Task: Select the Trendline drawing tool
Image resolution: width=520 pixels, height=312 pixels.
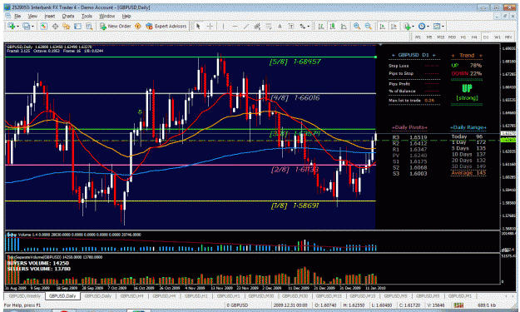Action: pyautogui.click(x=246, y=26)
